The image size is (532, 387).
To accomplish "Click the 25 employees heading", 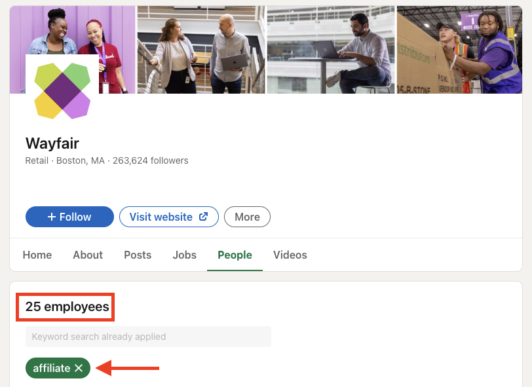I will 67,306.
